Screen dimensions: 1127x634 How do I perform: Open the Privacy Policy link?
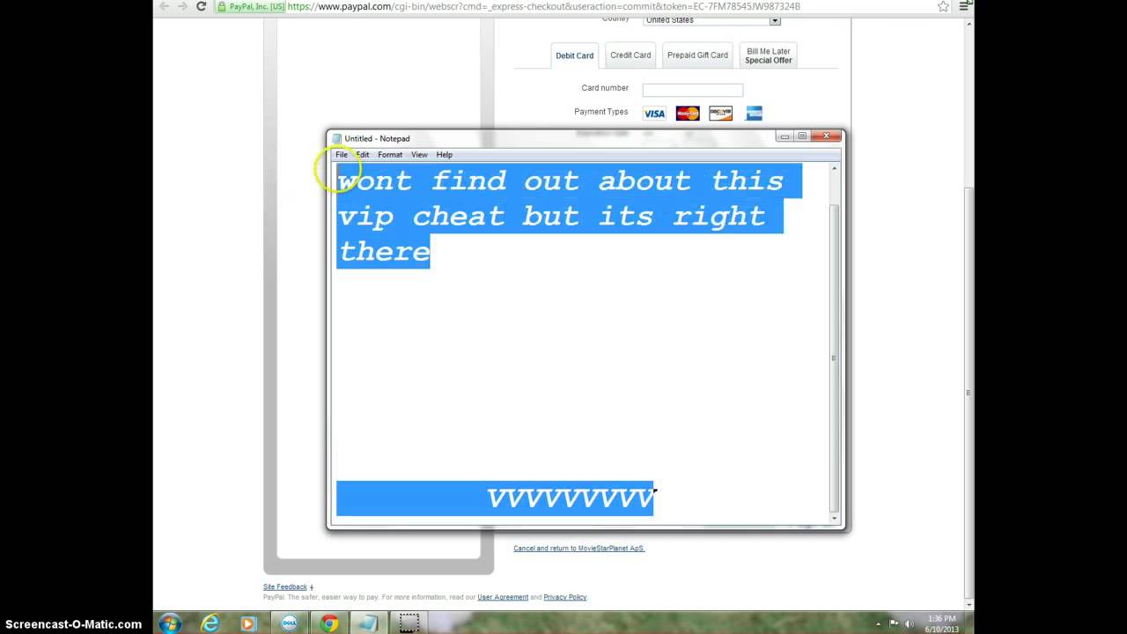click(x=565, y=597)
